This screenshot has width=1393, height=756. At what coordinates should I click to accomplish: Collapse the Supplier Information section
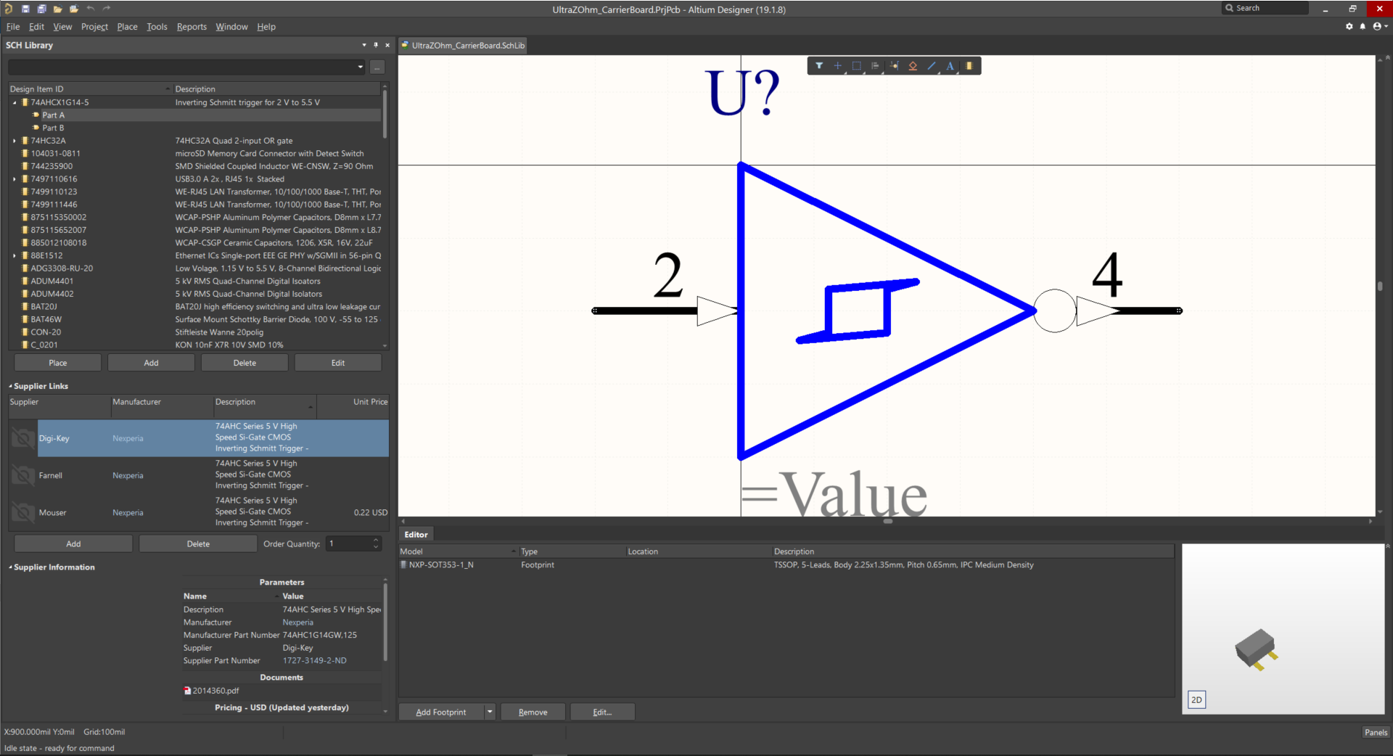coord(10,567)
